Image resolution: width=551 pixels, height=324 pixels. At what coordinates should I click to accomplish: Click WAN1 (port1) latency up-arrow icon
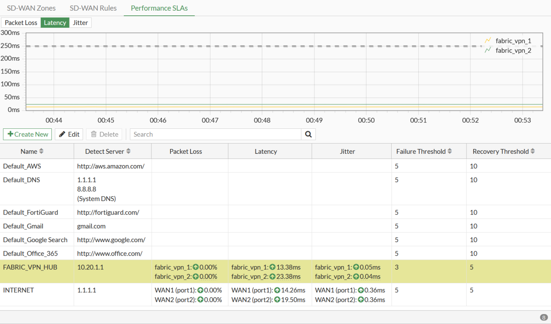point(277,290)
